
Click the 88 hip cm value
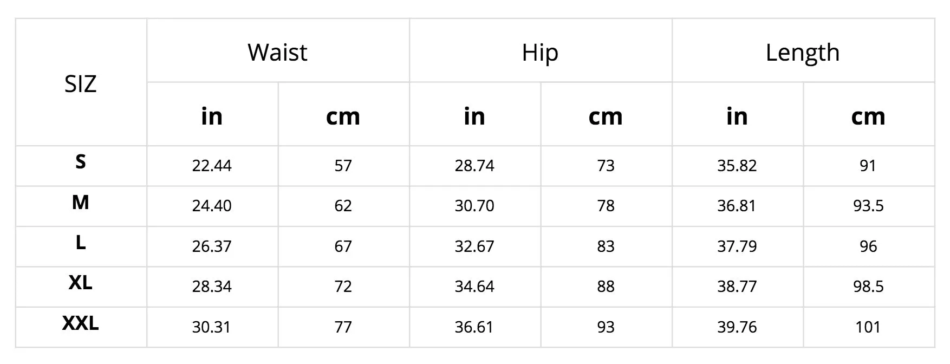click(606, 287)
